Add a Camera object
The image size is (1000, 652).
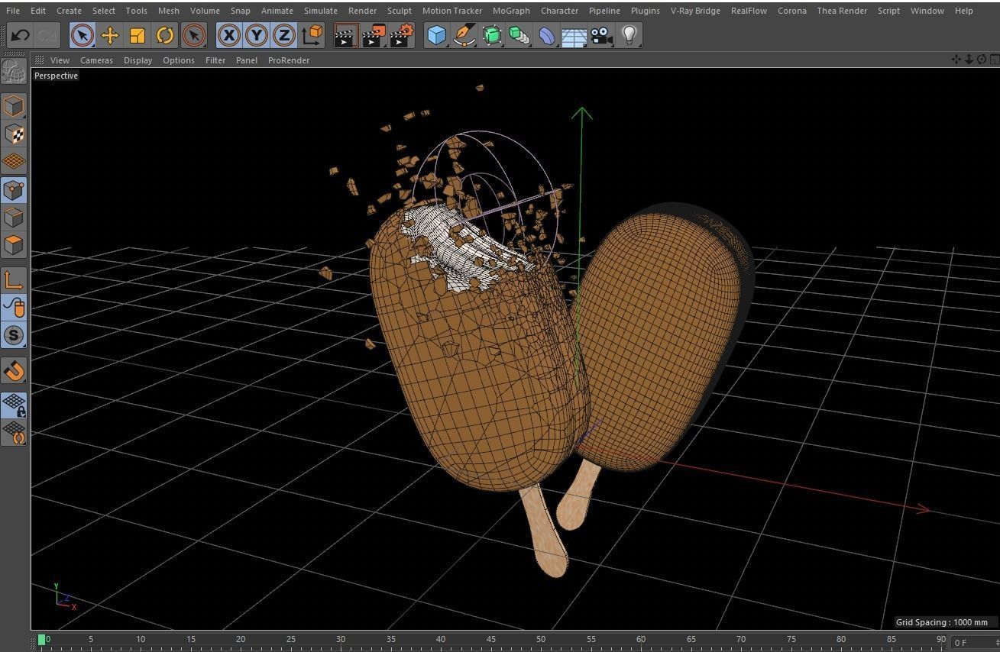point(602,35)
